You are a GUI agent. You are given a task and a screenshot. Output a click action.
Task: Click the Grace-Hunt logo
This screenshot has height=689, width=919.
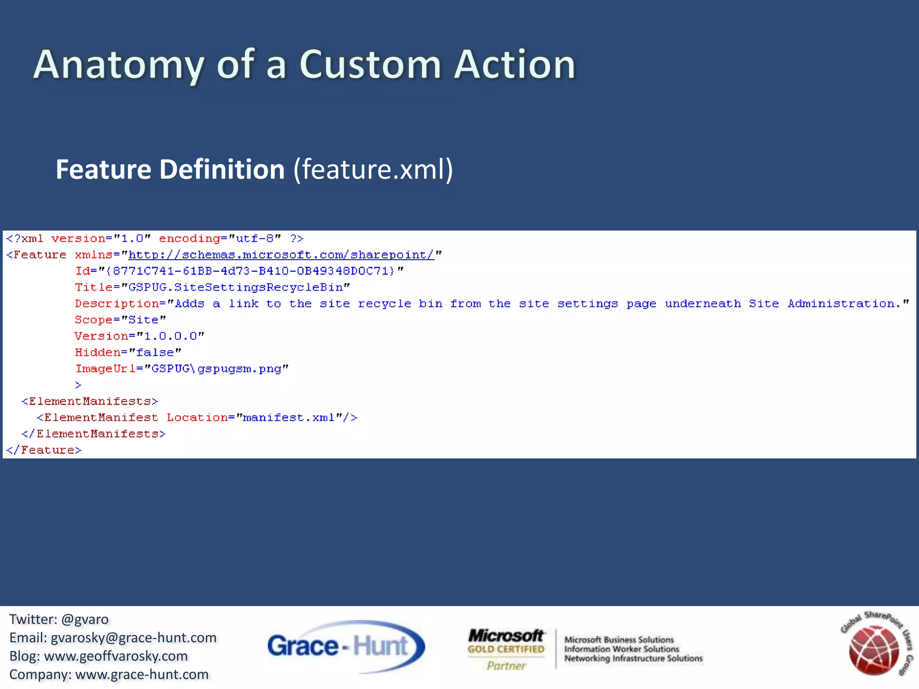(346, 646)
